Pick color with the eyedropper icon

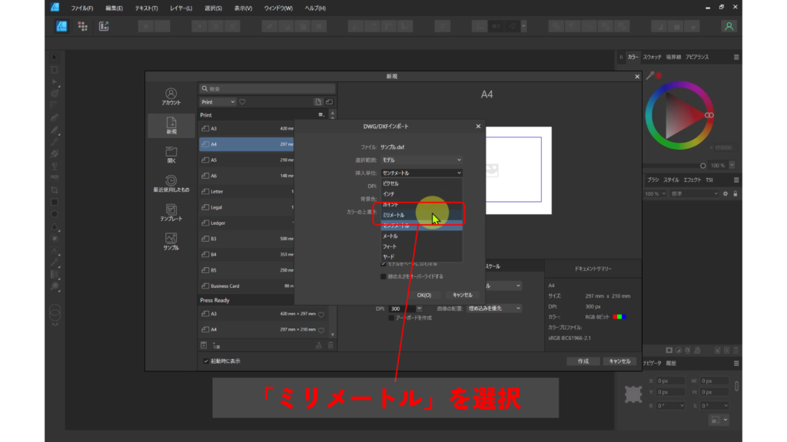coord(650,76)
